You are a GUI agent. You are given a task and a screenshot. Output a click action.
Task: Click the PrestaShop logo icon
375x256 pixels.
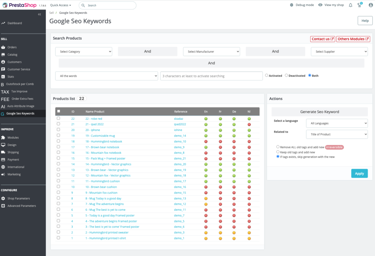click(5, 5)
